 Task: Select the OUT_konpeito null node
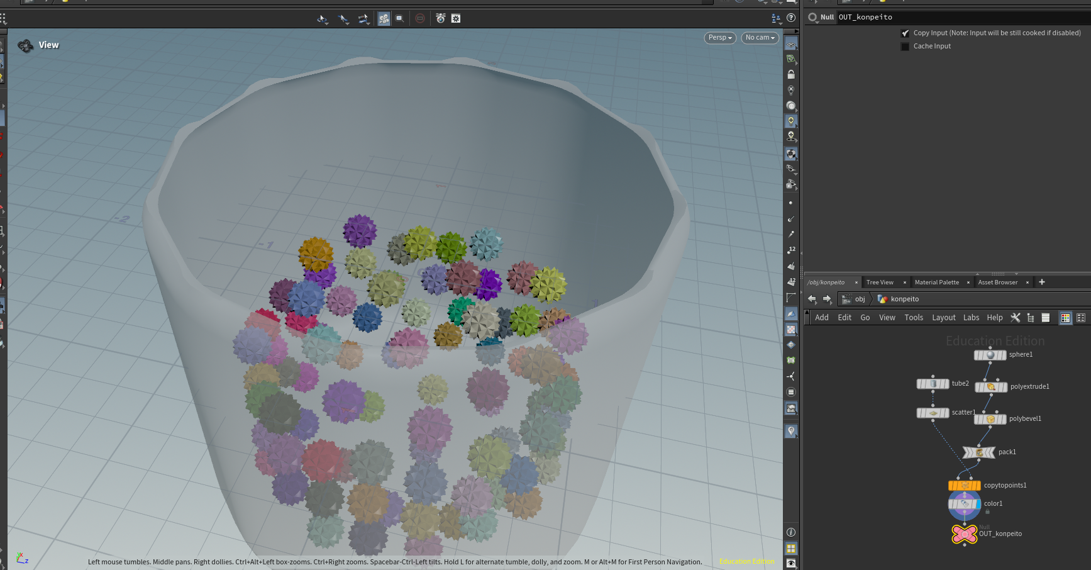point(965,534)
